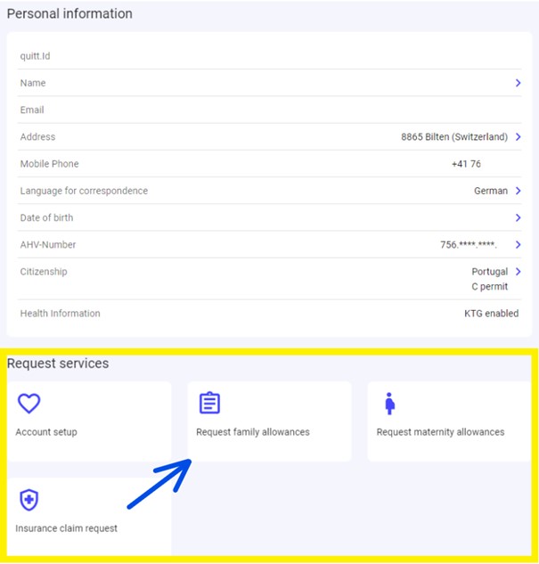Select the quitt.Id row
Image resolution: width=539 pixels, height=564 pixels.
(x=267, y=56)
